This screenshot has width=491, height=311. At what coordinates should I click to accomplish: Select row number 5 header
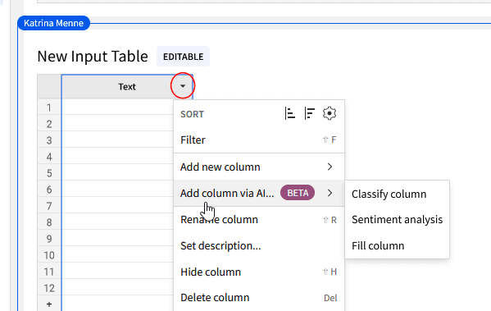[49, 173]
